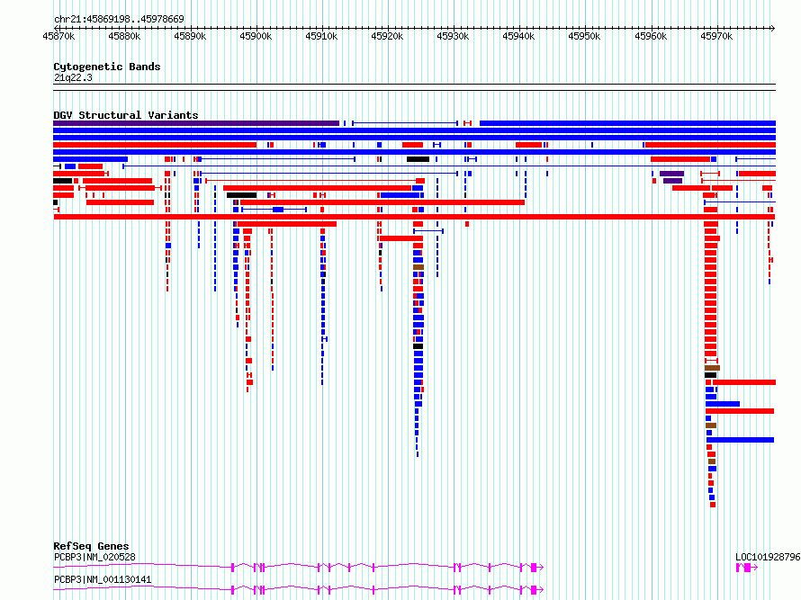Click the 45900k ruler tick label
The image size is (801, 600).
pyautogui.click(x=256, y=36)
